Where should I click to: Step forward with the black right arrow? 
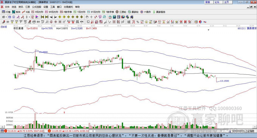pyautogui.click(x=55, y=17)
